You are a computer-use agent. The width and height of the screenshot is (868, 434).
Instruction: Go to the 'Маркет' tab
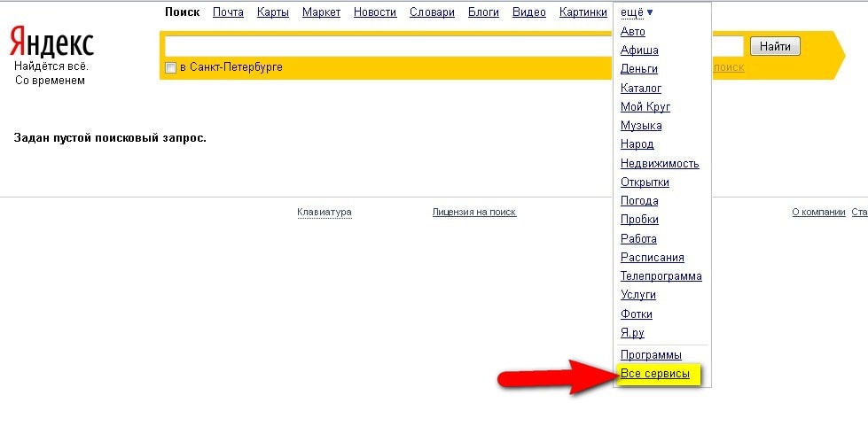click(321, 12)
